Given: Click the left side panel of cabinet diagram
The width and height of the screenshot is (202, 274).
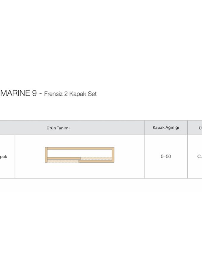Looking at the screenshot, I should pyautogui.click(x=46, y=155).
